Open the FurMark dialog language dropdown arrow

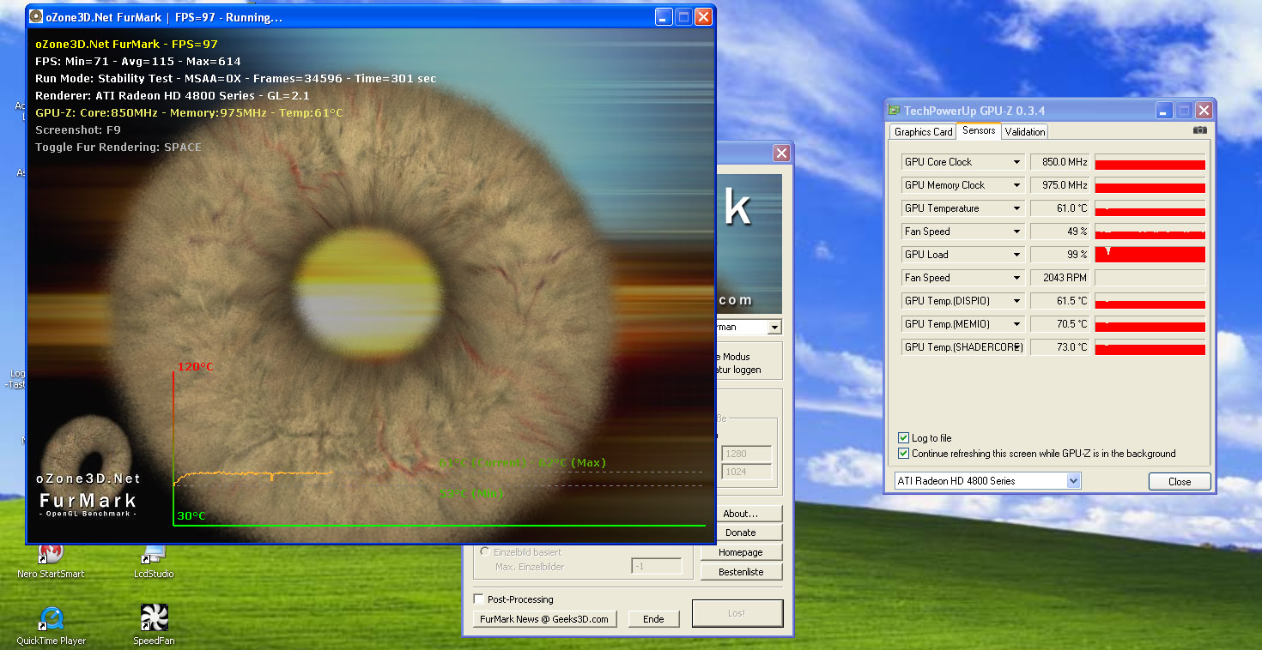(x=775, y=328)
